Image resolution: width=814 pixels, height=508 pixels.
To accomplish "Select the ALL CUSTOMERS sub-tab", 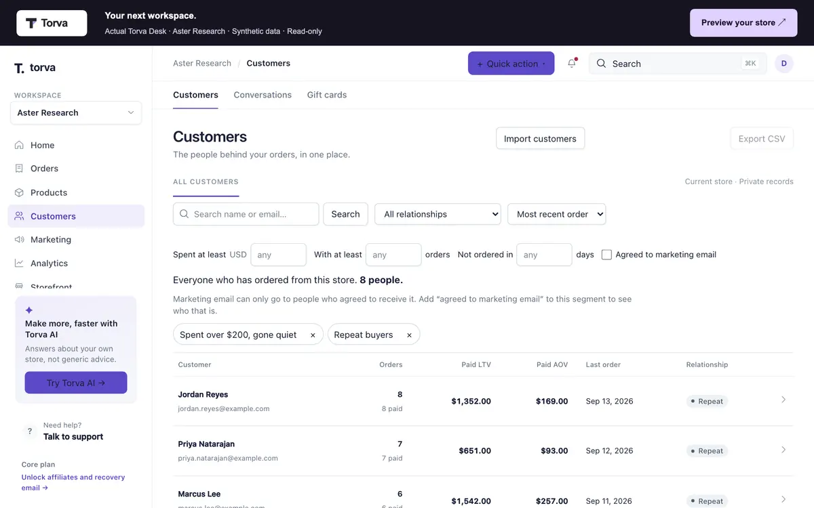I will pyautogui.click(x=206, y=182).
